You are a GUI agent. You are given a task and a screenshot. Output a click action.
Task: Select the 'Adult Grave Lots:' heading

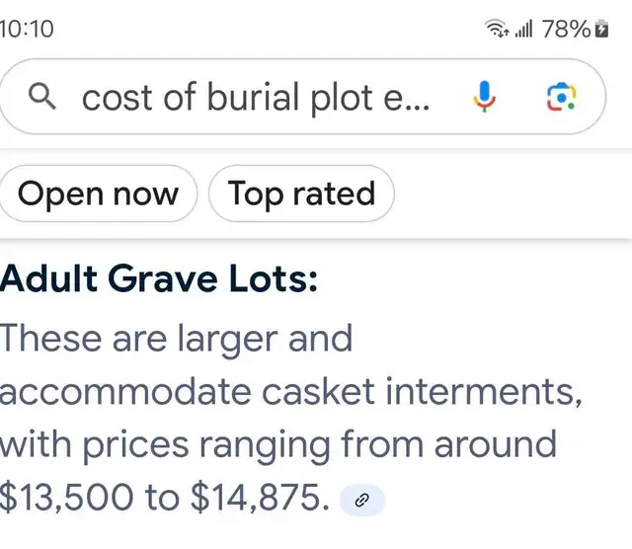pos(159,278)
